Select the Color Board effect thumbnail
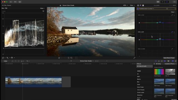This screenshot has height=100, width=178. (159, 72)
